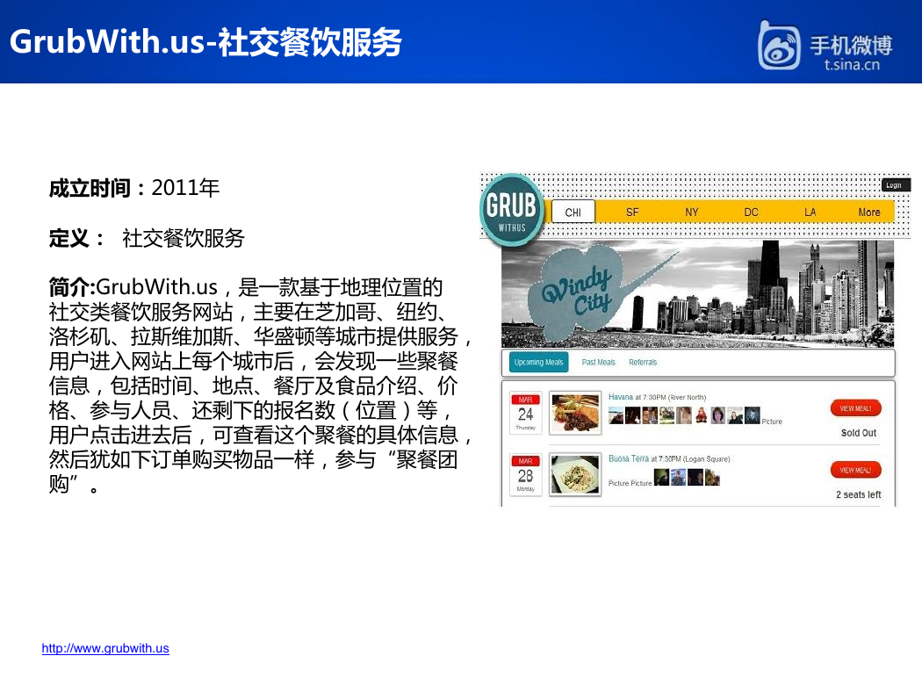Open the More cities menu

coord(869,213)
